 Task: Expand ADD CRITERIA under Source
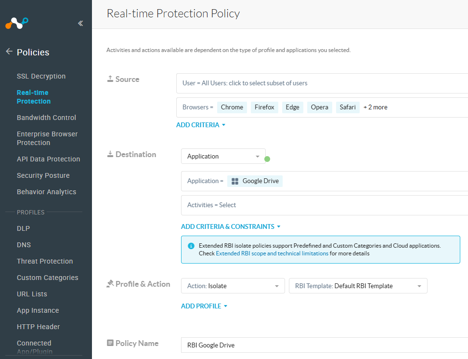(201, 124)
